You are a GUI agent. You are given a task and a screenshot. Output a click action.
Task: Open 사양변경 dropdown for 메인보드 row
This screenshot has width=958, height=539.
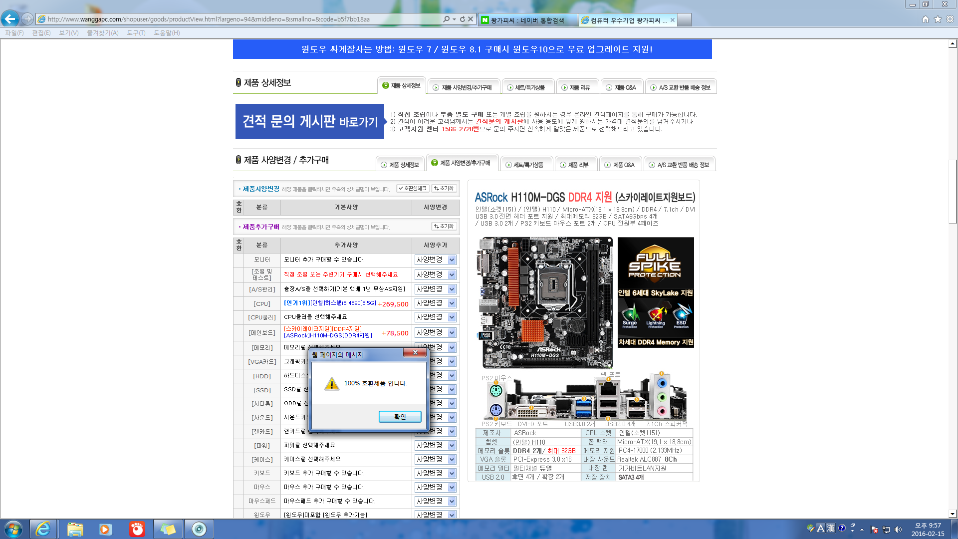436,332
